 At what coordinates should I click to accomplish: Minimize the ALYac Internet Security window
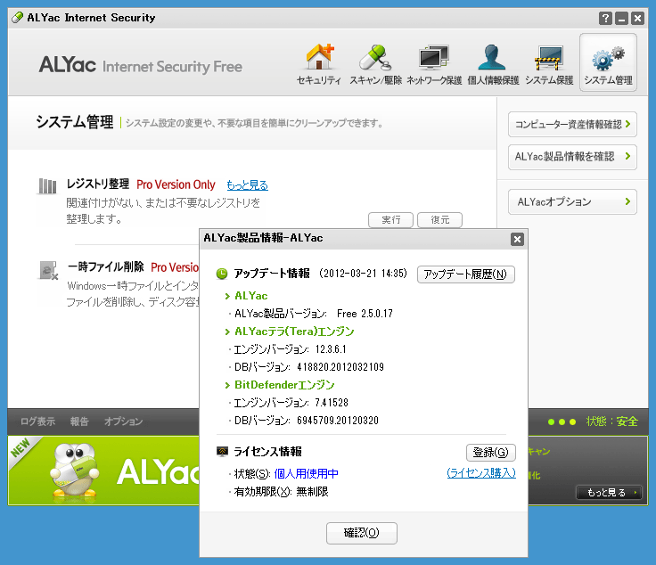[x=622, y=19]
